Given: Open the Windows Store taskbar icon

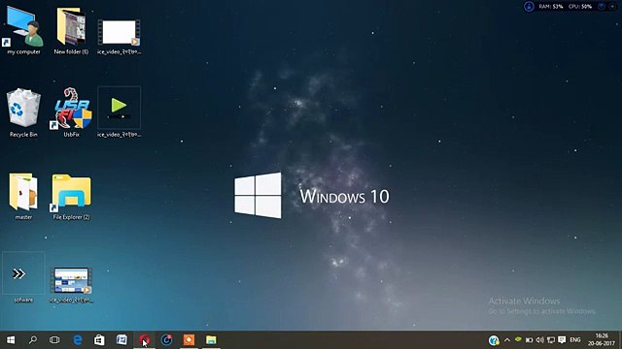Looking at the screenshot, I should [x=99, y=340].
